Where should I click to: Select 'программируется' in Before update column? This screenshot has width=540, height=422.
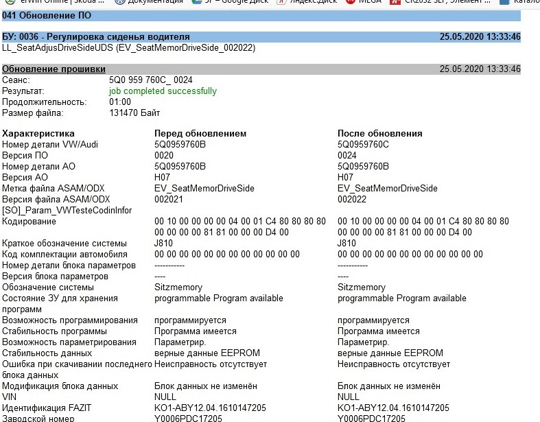[191, 320]
